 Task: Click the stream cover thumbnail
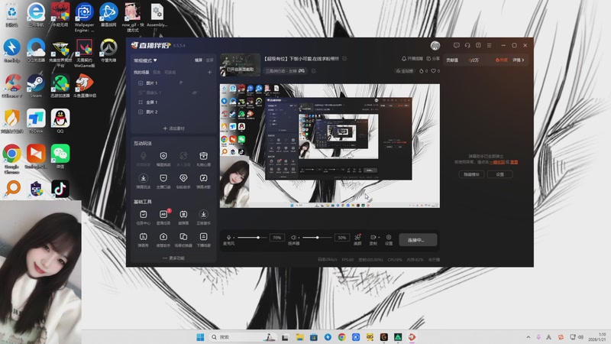[240, 65]
